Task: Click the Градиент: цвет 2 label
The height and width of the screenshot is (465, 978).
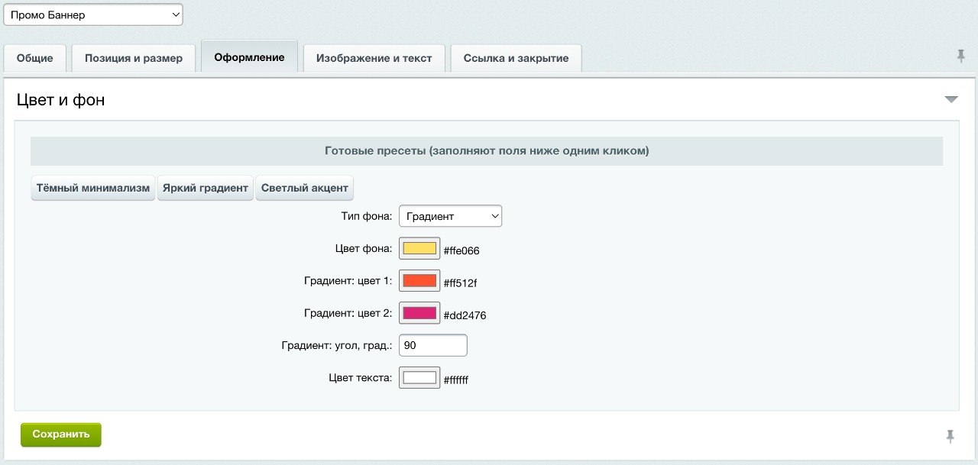Action: coord(348,313)
